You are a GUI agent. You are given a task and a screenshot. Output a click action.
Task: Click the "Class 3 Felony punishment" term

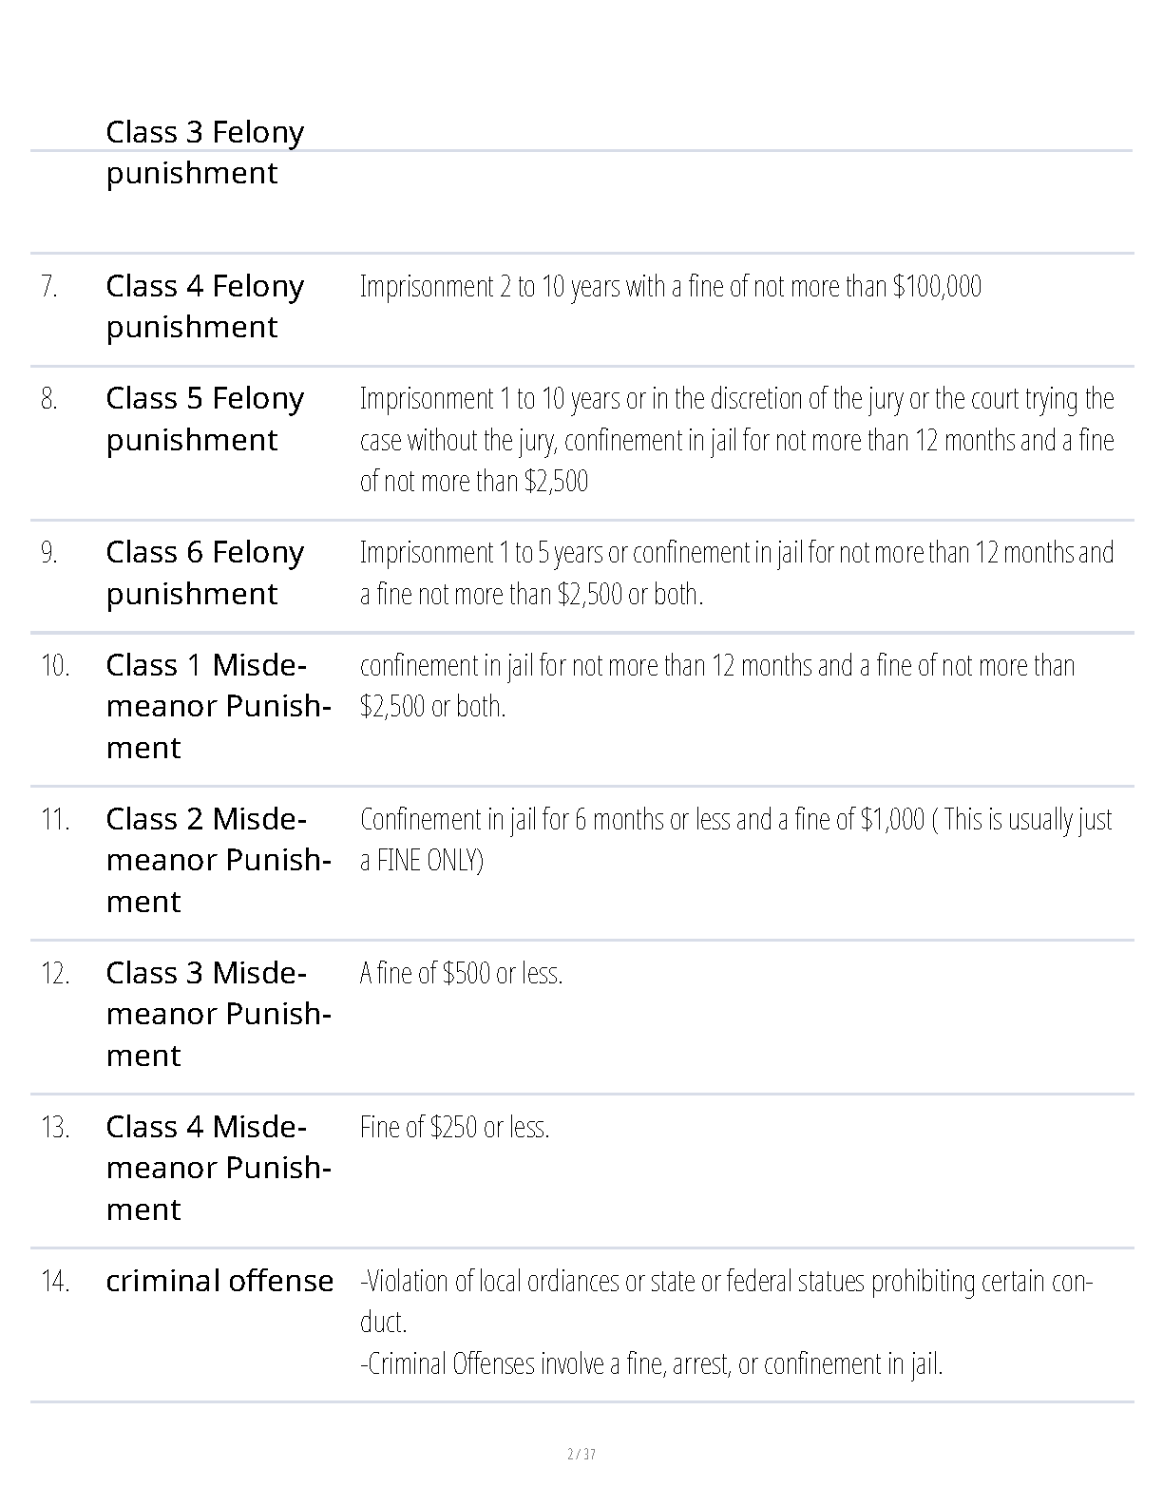pos(204,152)
